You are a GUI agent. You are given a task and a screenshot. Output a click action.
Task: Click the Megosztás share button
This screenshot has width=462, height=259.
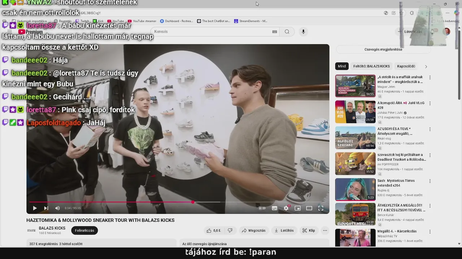coord(254,231)
